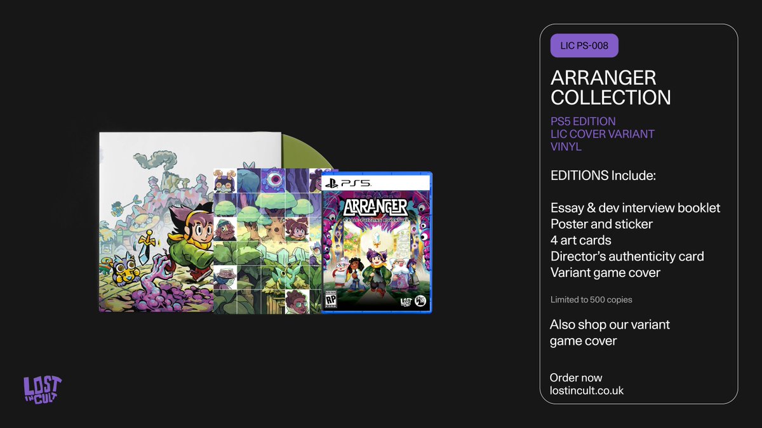The width and height of the screenshot is (762, 428).
Task: Click the LIC PS-008 purple badge
Action: click(584, 46)
